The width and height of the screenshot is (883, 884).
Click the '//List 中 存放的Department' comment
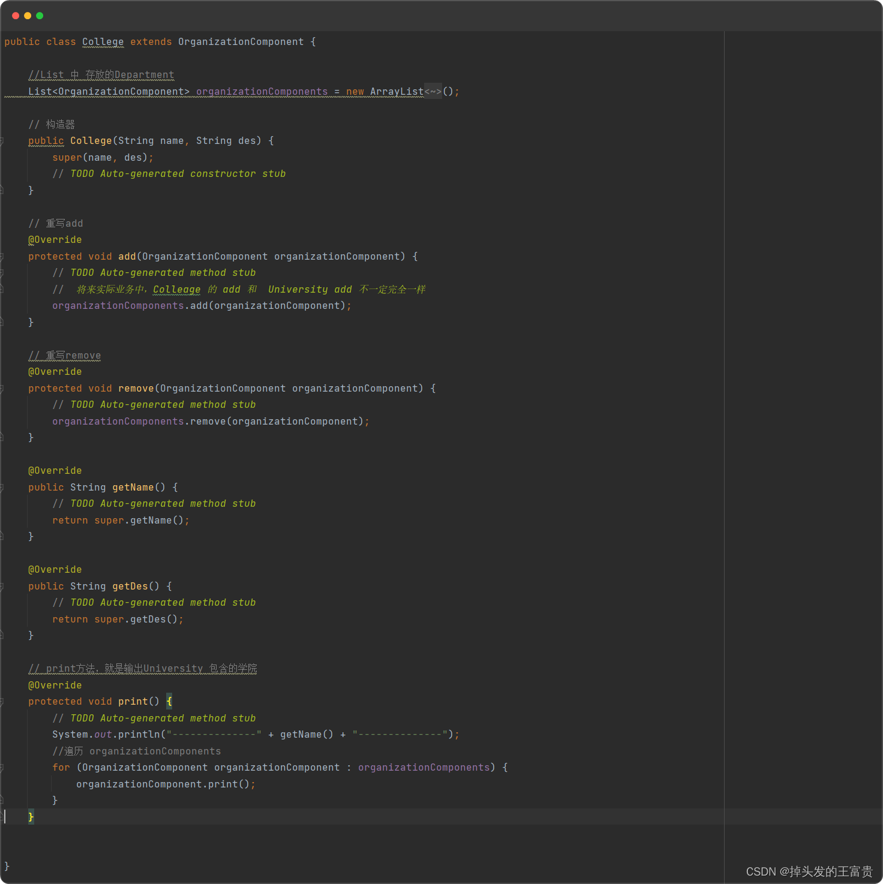(x=101, y=75)
